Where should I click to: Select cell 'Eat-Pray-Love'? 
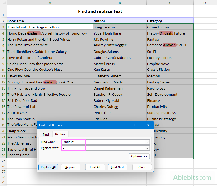click(x=50, y=76)
